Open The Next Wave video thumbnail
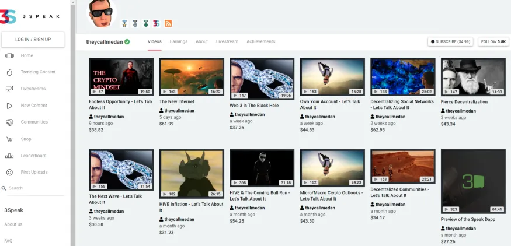This screenshot has height=246, width=511. (121, 170)
